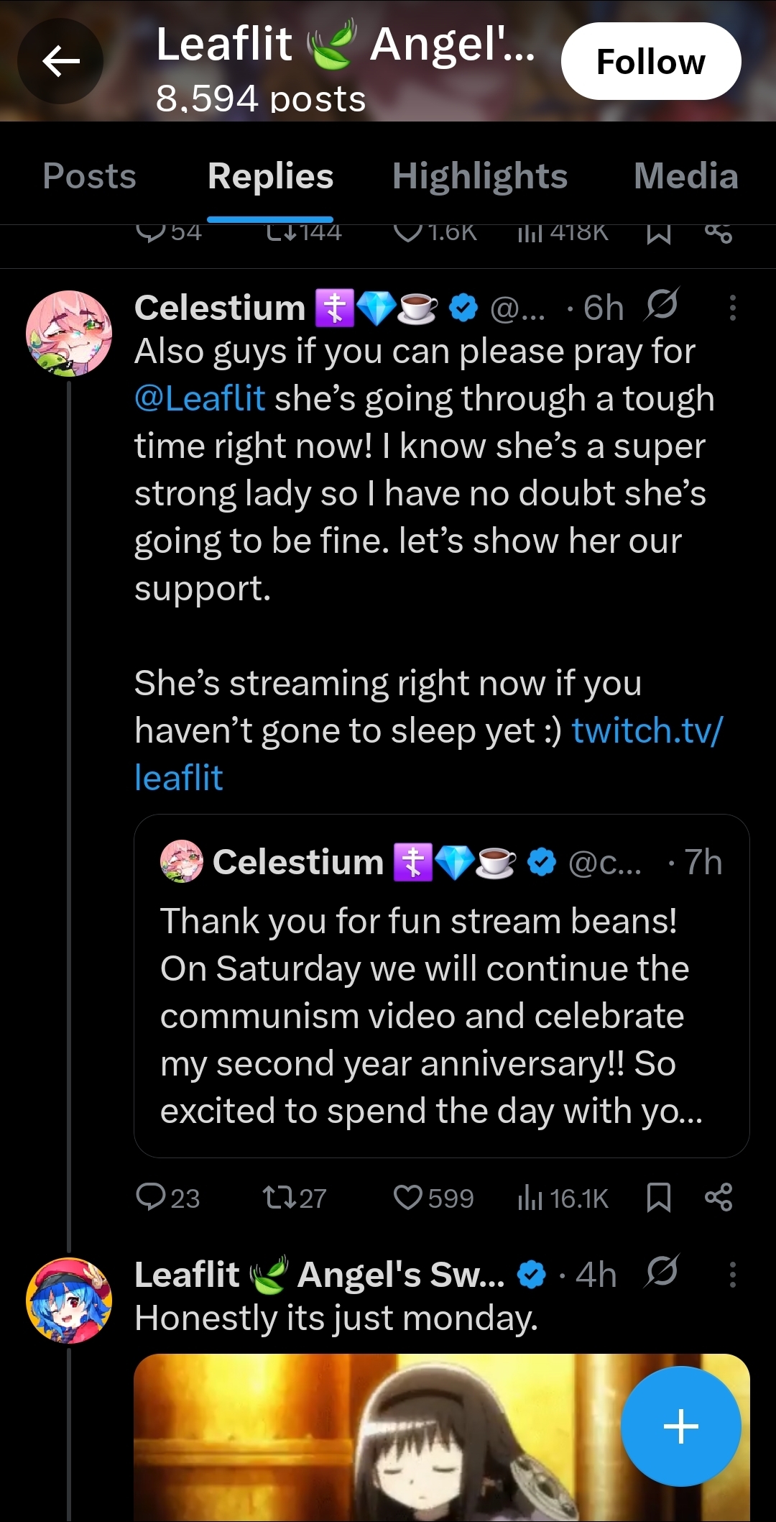Open more options on Celestium's post
Screen dimensions: 776x1522
732,308
